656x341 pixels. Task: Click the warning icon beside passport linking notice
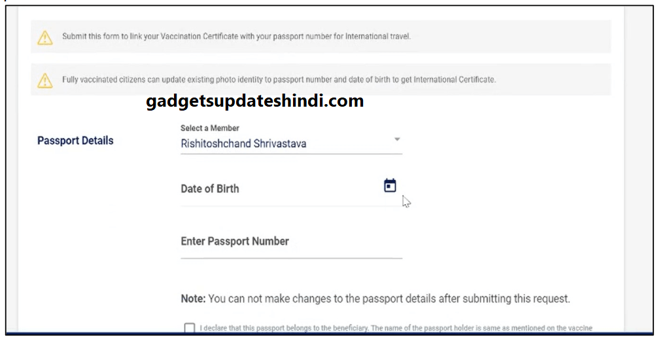click(x=44, y=37)
